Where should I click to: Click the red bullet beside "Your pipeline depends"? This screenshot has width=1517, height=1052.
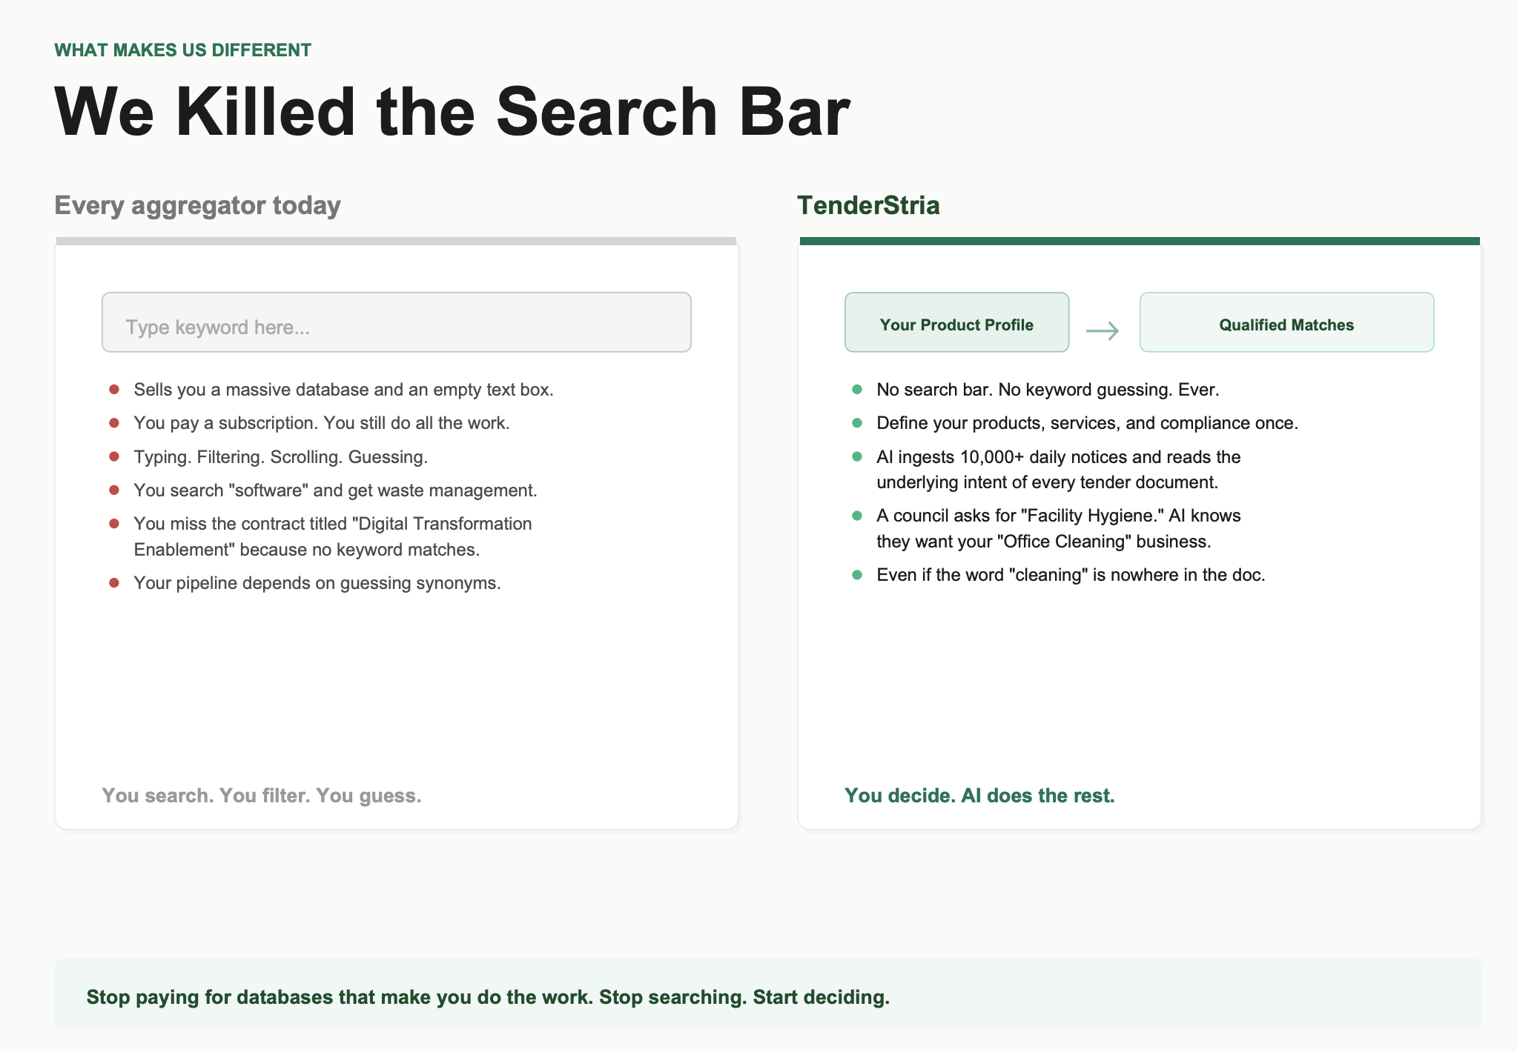pyautogui.click(x=114, y=583)
